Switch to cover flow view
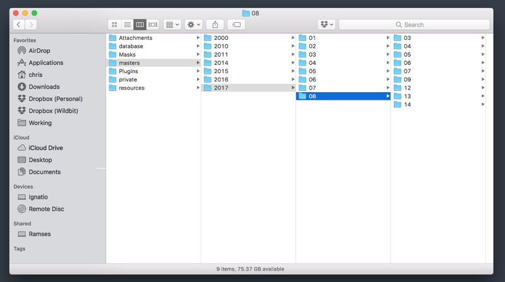This screenshot has width=505, height=282. pyautogui.click(x=153, y=25)
